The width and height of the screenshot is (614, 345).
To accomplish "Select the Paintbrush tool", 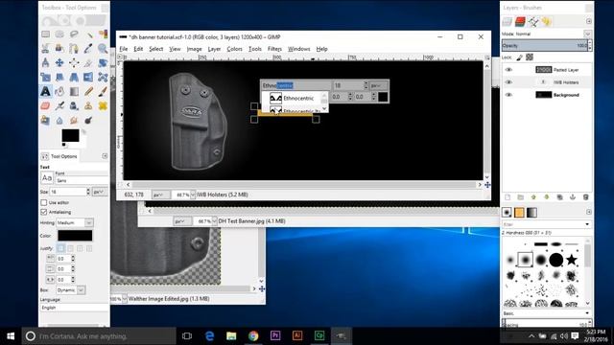I will (x=103, y=91).
